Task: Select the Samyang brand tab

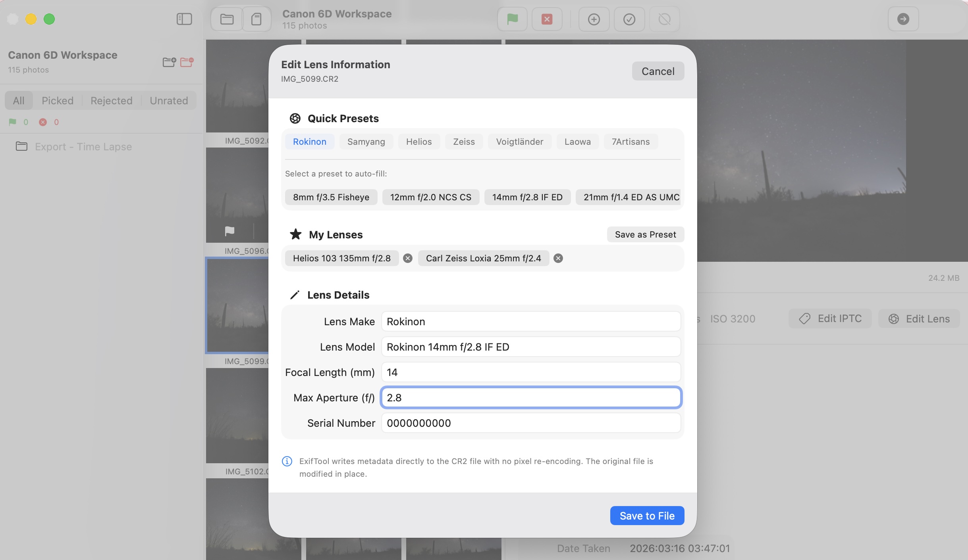Action: [366, 142]
